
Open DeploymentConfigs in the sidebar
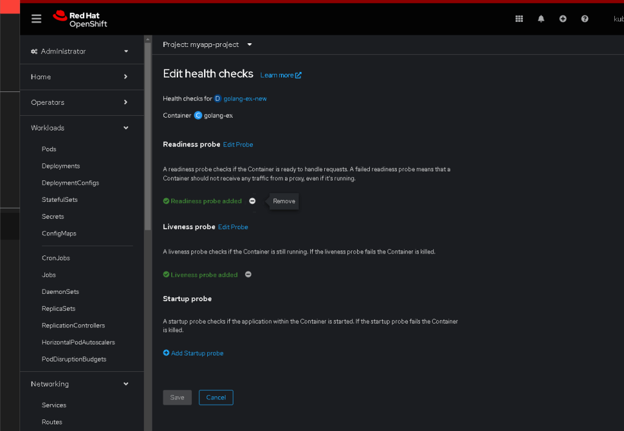(71, 183)
